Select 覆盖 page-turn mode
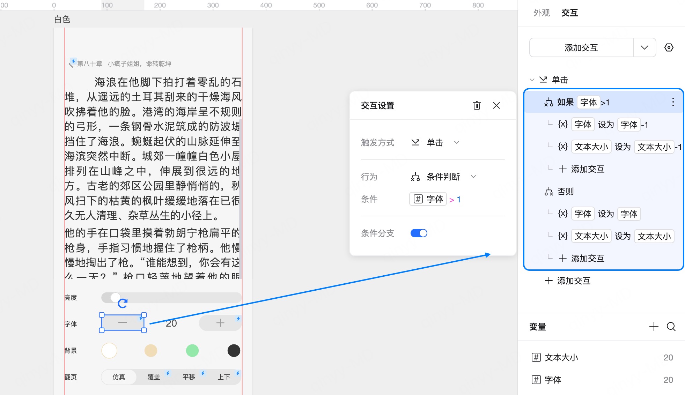 (x=154, y=377)
